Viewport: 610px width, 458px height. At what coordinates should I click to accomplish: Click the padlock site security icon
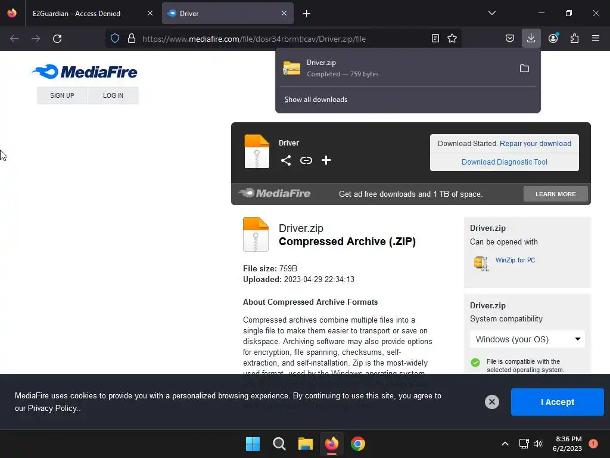pos(132,39)
